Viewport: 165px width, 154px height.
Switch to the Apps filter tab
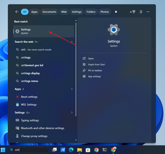[x=34, y=12]
